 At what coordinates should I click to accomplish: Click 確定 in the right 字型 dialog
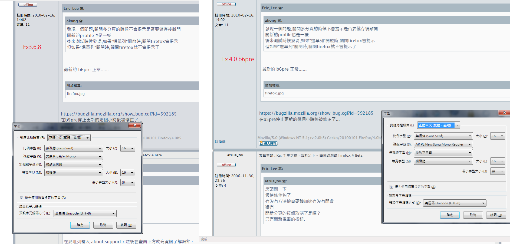[450, 215]
